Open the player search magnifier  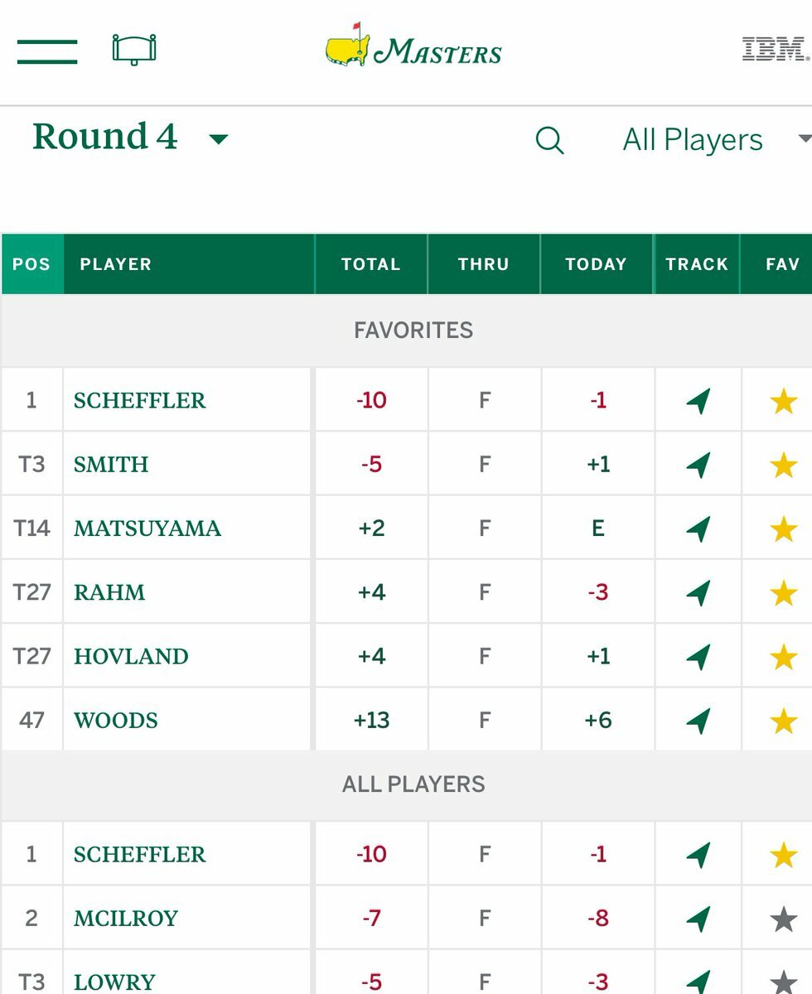point(549,140)
